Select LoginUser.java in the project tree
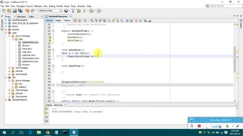Screen dimensions: 243x136 (x=28, y=55)
